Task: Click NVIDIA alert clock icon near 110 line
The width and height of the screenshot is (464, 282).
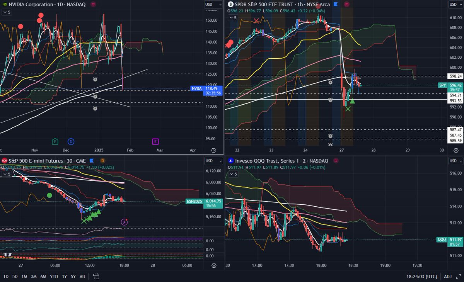Action: point(96,109)
